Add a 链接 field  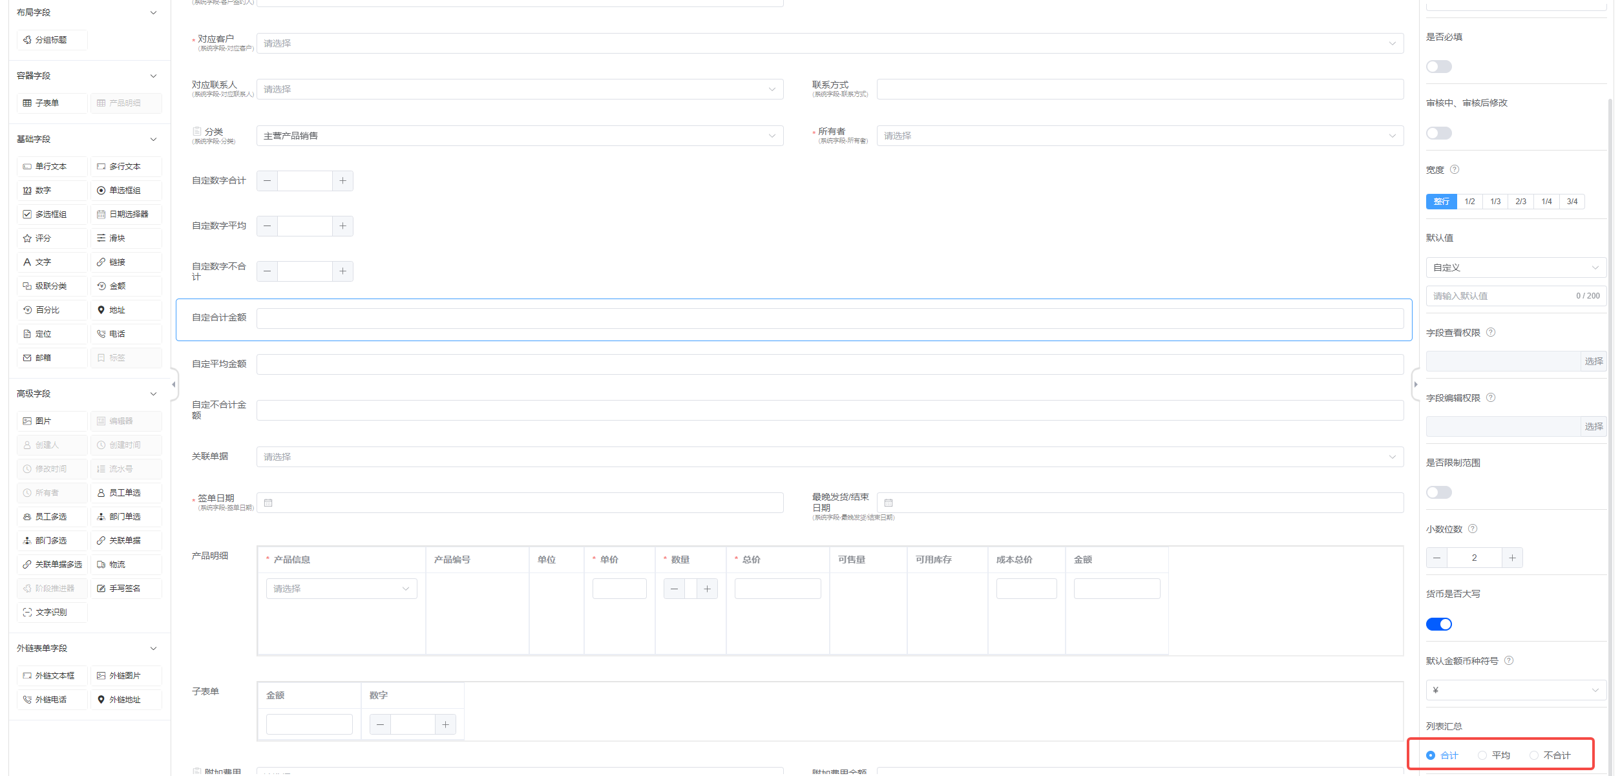126,262
